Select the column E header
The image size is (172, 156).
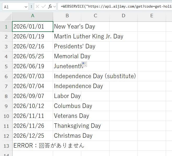[152, 16]
